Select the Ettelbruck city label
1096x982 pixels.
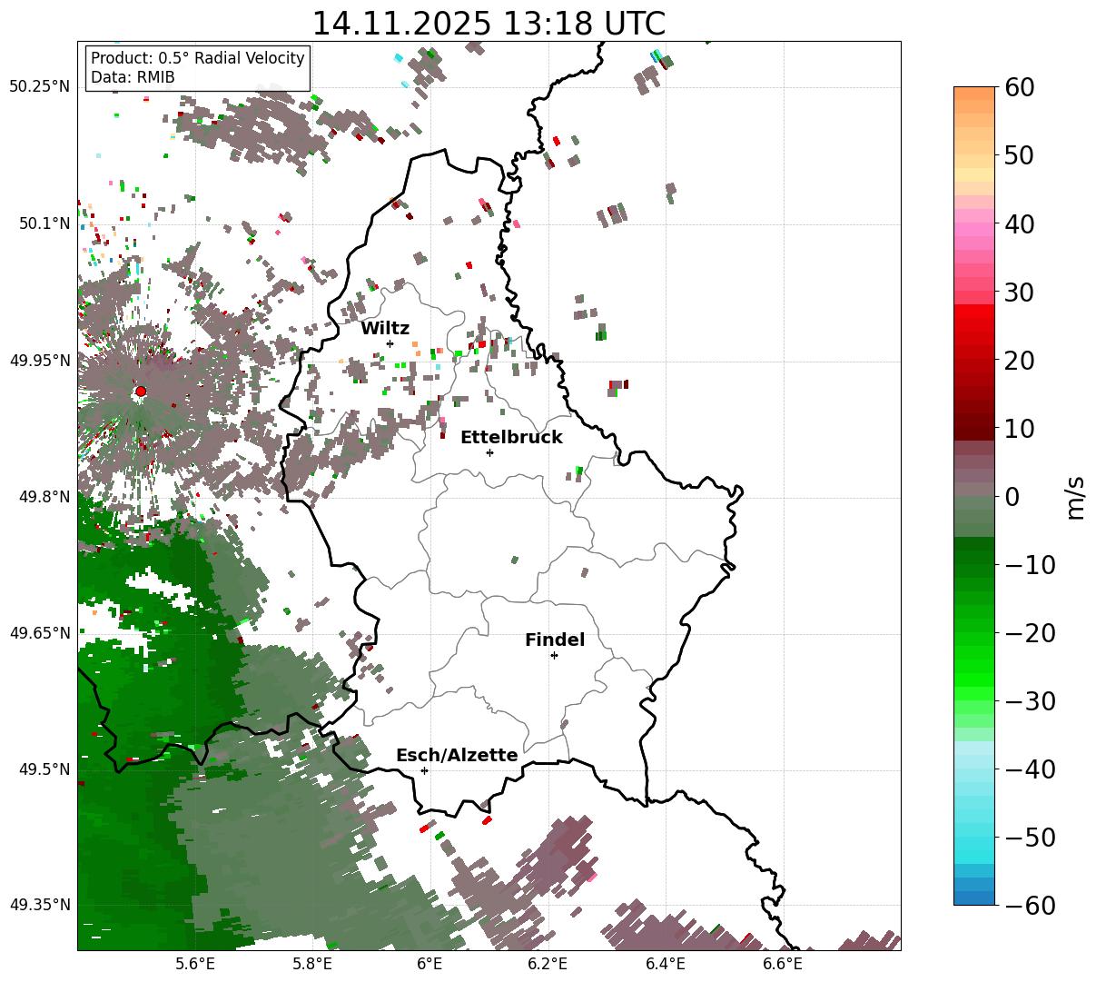(x=511, y=438)
